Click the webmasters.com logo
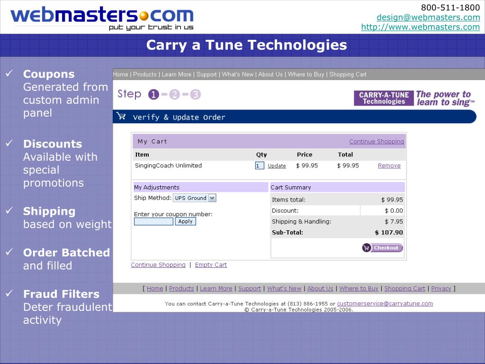Viewport: 485px width, 364px height. pos(102,18)
